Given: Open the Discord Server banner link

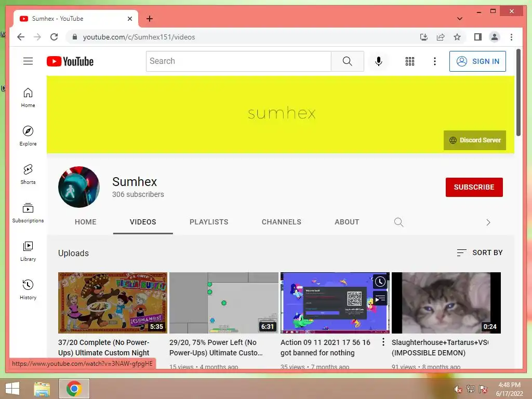Looking at the screenshot, I should pos(475,140).
